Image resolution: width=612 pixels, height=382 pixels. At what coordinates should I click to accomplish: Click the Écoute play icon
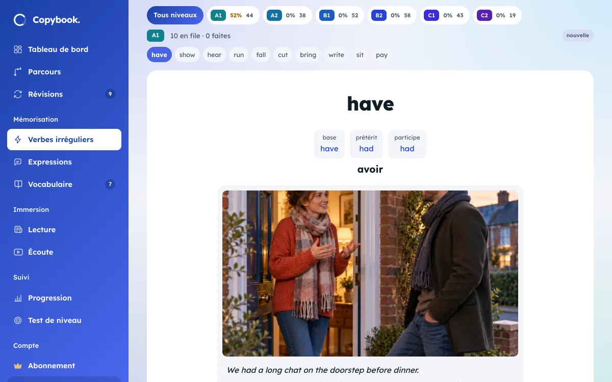pos(18,252)
